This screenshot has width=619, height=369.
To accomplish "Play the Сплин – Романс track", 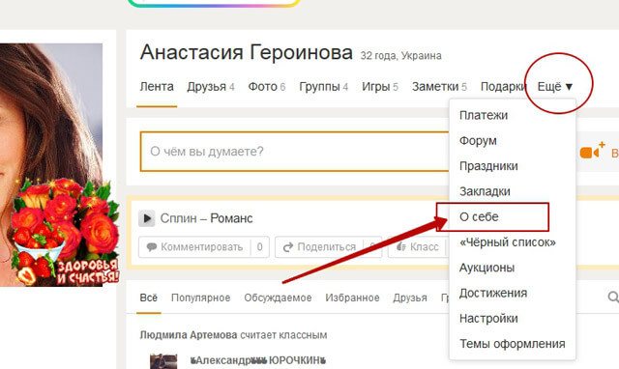I will coord(146,218).
